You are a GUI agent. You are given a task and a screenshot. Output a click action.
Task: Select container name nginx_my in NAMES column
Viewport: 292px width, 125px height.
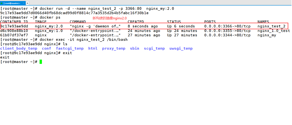pyautogui.click(x=267, y=35)
